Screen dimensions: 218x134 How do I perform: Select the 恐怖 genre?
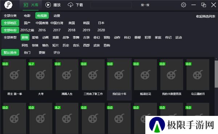[107, 45]
